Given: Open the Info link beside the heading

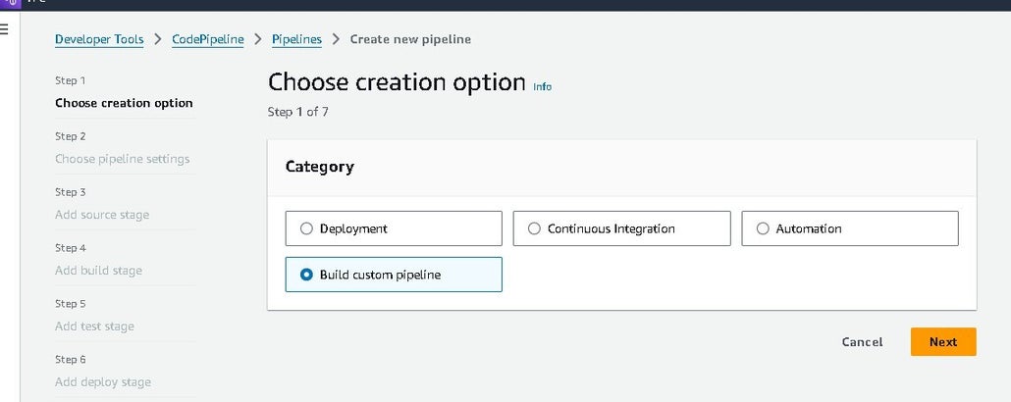Looking at the screenshot, I should (x=542, y=86).
